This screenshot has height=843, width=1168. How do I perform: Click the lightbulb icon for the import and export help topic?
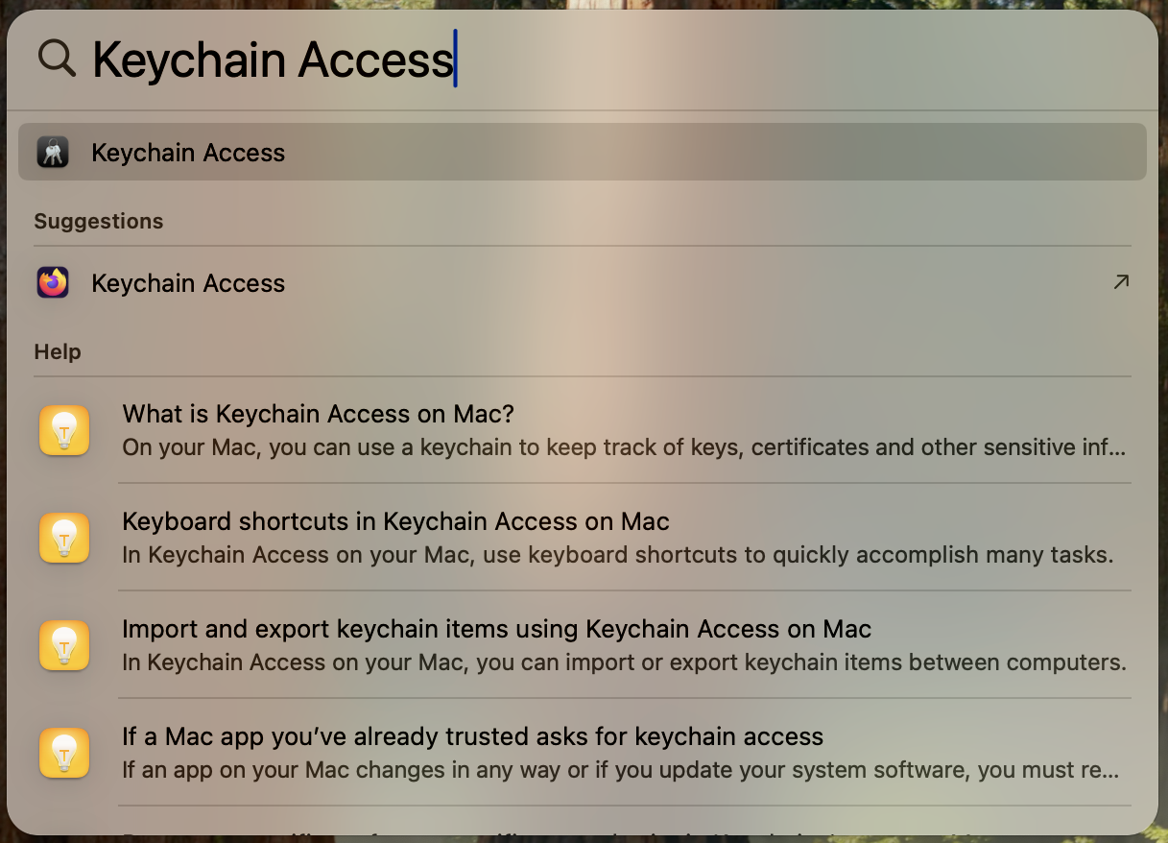(64, 645)
